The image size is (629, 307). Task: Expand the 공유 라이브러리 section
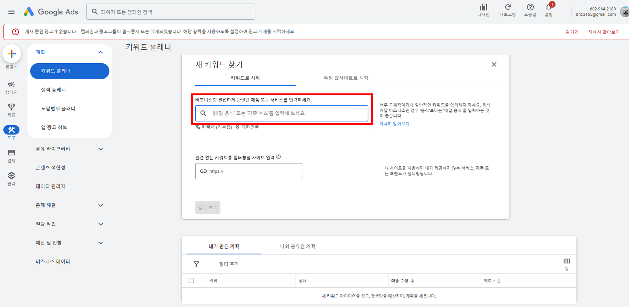coord(101,148)
